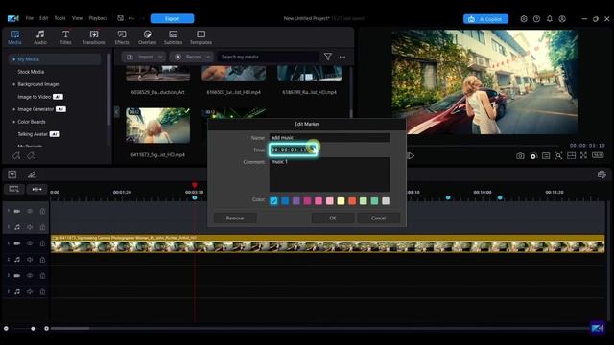Take a preview snapshot with camera icon

pos(520,156)
